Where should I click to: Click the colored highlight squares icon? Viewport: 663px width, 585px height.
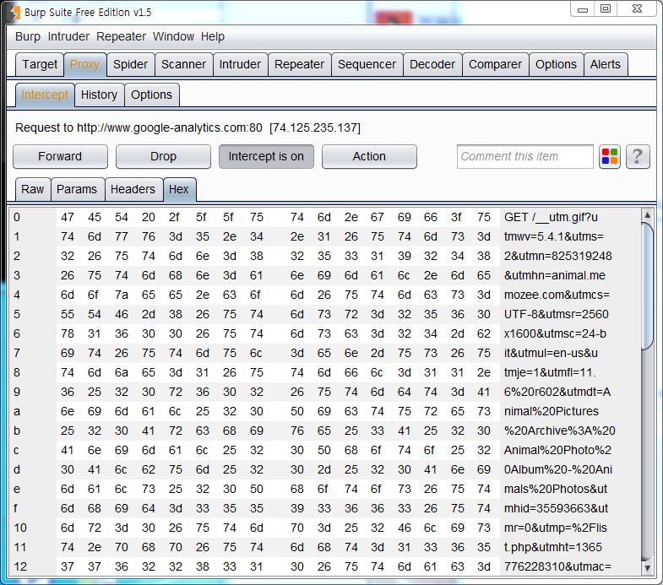[x=609, y=156]
